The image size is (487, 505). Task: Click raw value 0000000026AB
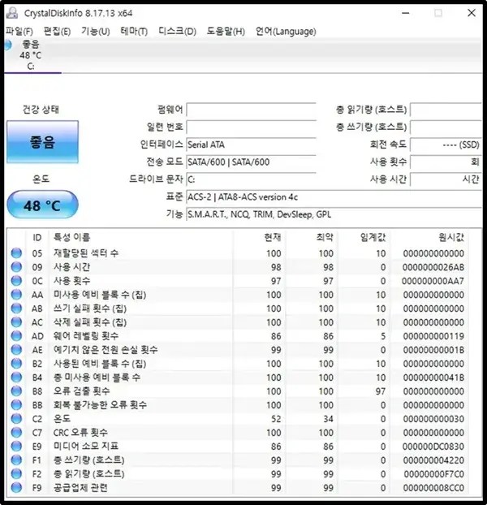[433, 267]
